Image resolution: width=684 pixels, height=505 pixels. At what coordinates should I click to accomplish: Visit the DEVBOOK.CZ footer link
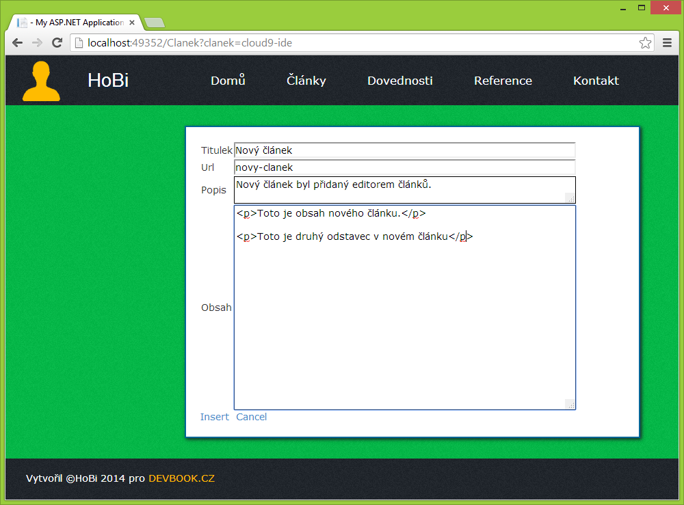(x=181, y=478)
